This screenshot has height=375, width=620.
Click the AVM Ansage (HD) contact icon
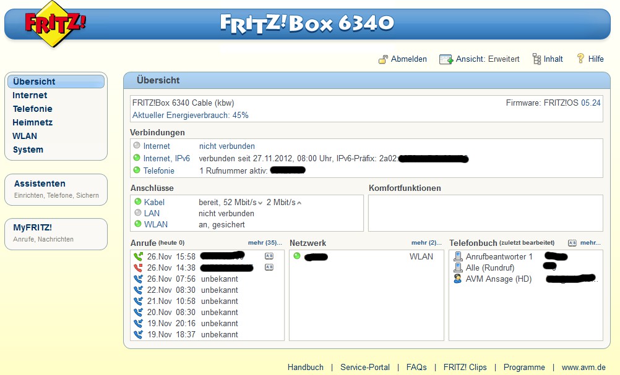pyautogui.click(x=458, y=279)
